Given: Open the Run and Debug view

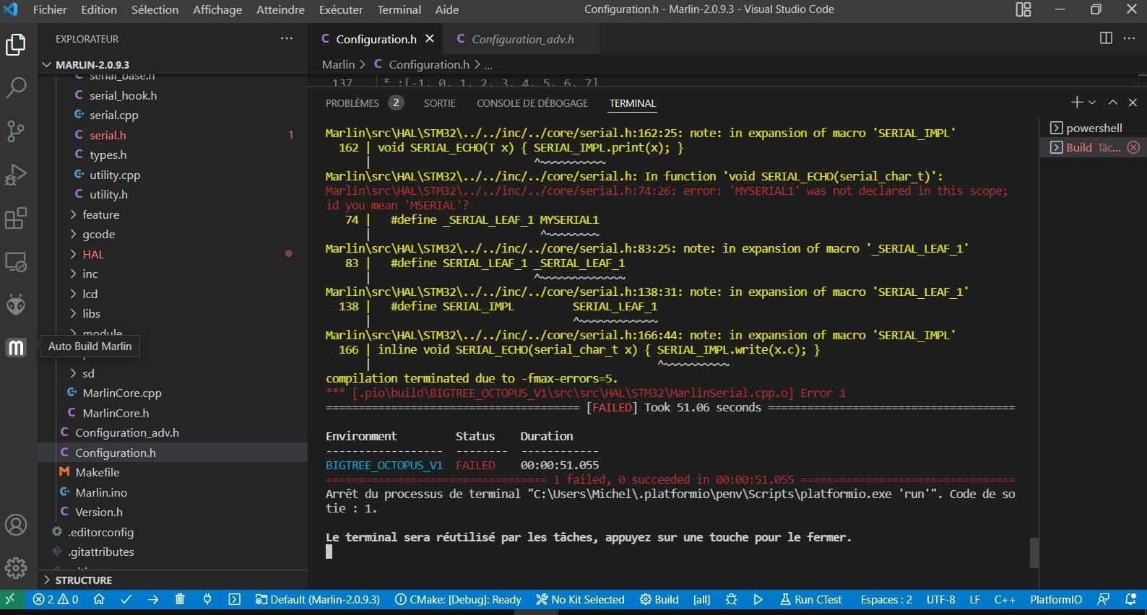Looking at the screenshot, I should (x=16, y=175).
